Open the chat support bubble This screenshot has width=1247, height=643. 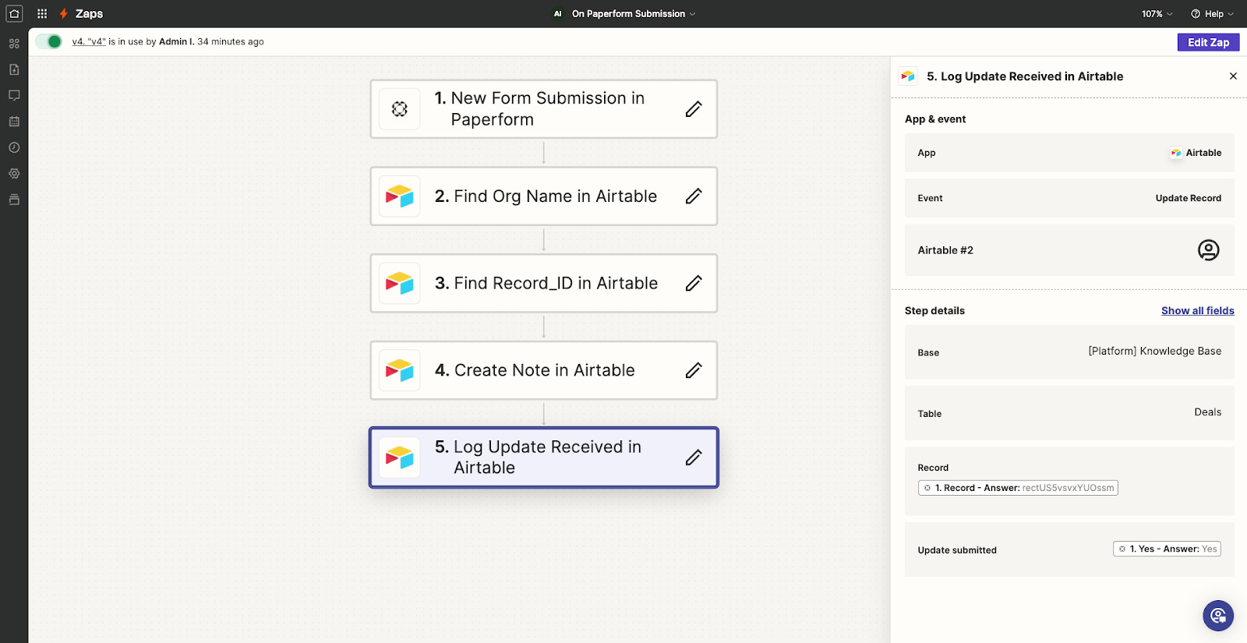coord(1218,616)
